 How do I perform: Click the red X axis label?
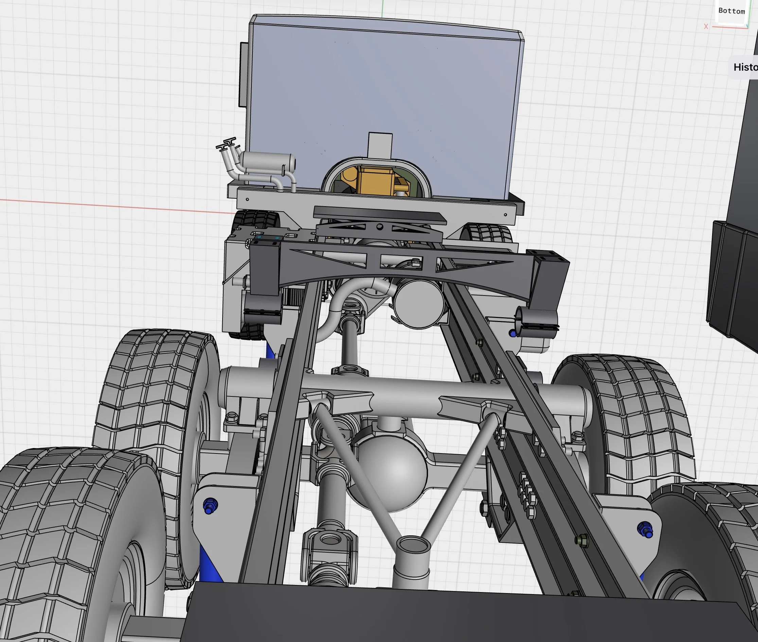click(x=706, y=26)
